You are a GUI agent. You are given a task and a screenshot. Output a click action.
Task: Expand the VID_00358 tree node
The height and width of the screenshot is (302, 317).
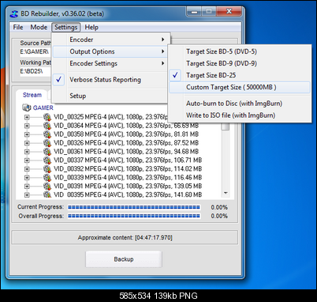[27, 134]
